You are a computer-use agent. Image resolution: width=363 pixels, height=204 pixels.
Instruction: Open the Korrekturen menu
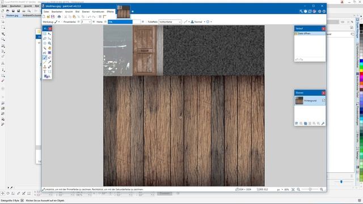[x=98, y=11]
